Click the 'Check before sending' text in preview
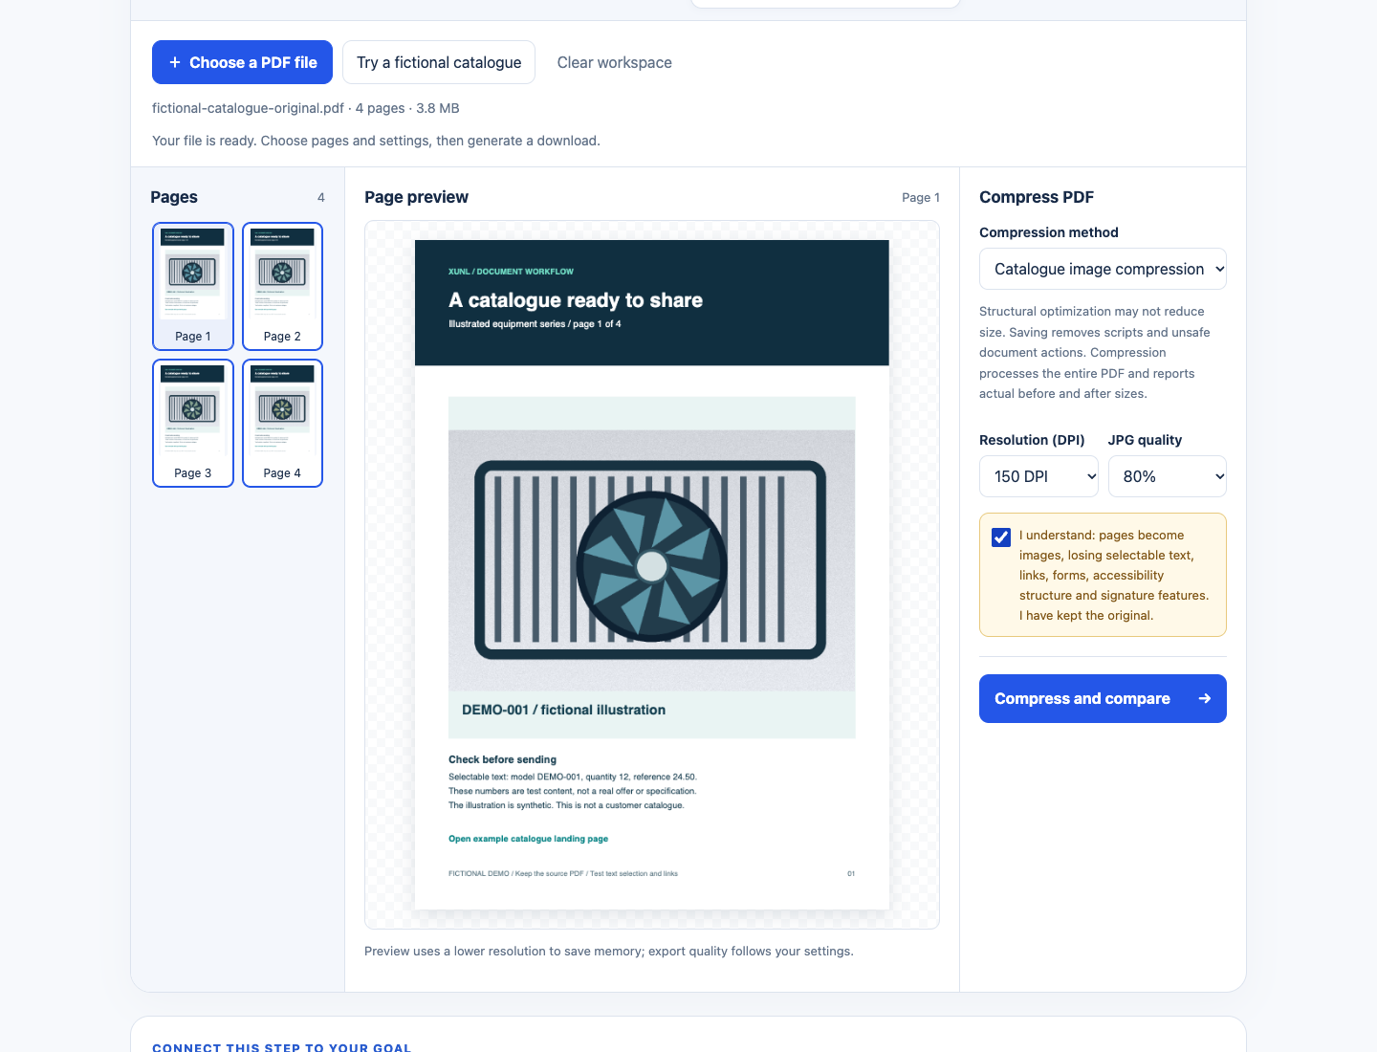This screenshot has height=1052, width=1377. 502,759
